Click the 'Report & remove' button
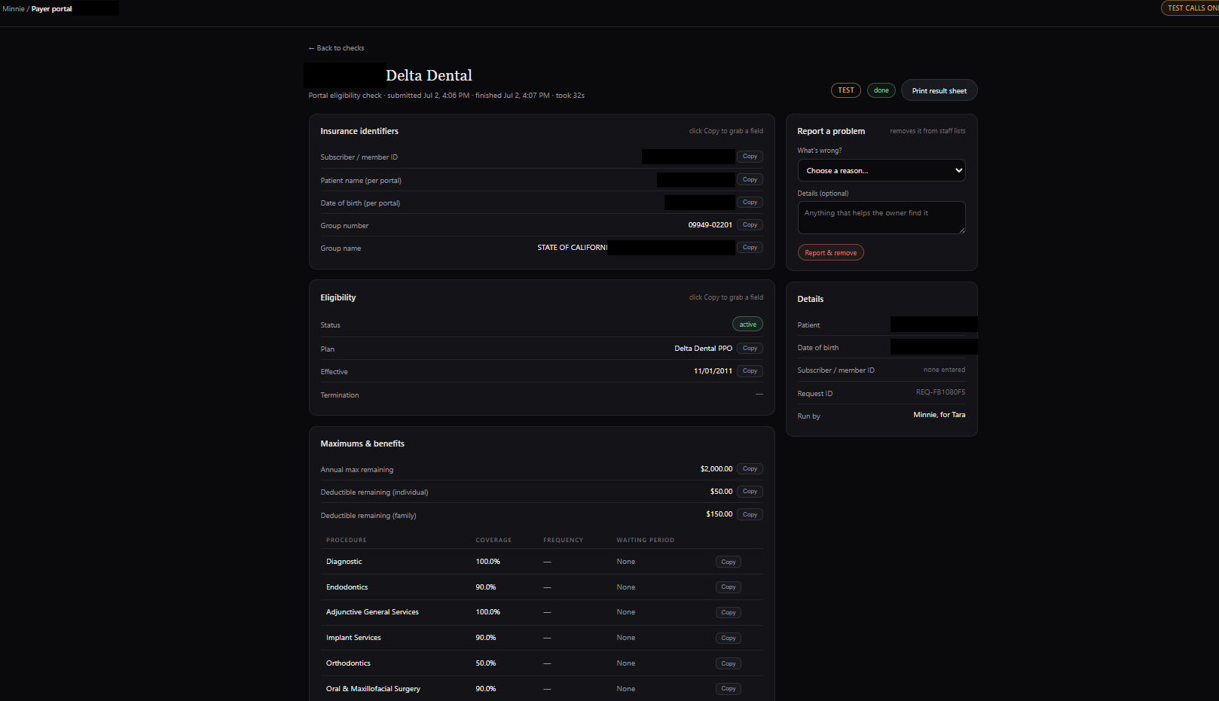 831,253
